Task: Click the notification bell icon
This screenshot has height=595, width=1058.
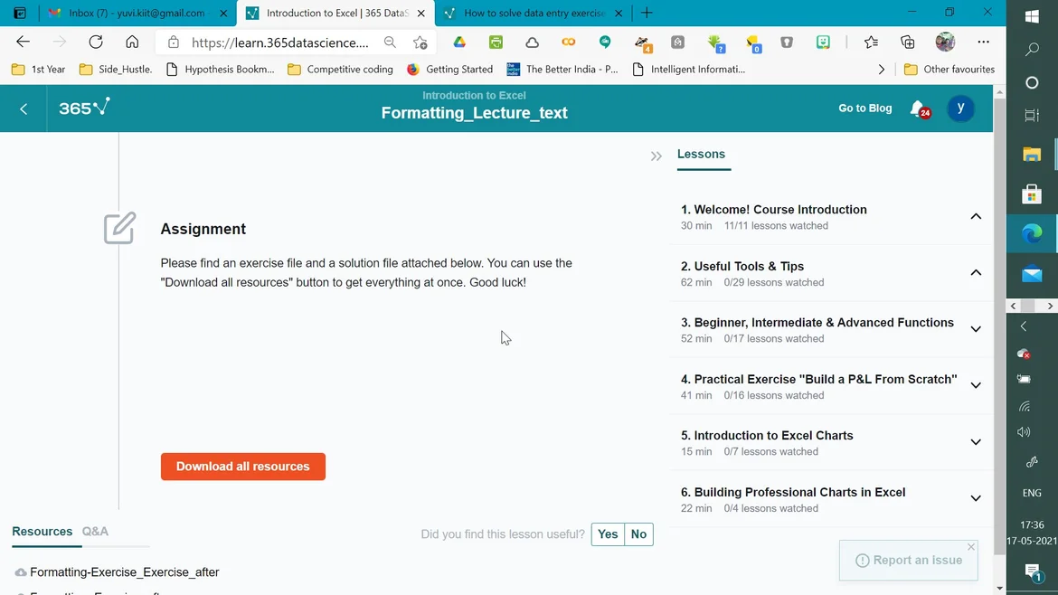Action: [918, 109]
